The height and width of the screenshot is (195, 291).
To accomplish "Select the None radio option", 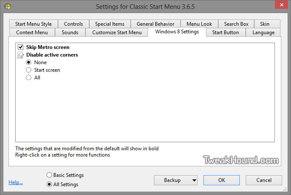I will tap(29, 62).
